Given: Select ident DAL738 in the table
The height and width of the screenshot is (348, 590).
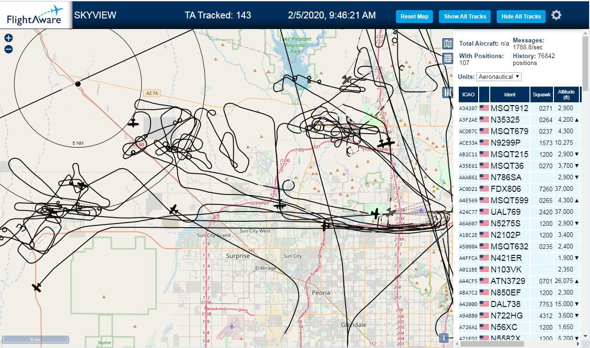Looking at the screenshot, I should click(505, 304).
